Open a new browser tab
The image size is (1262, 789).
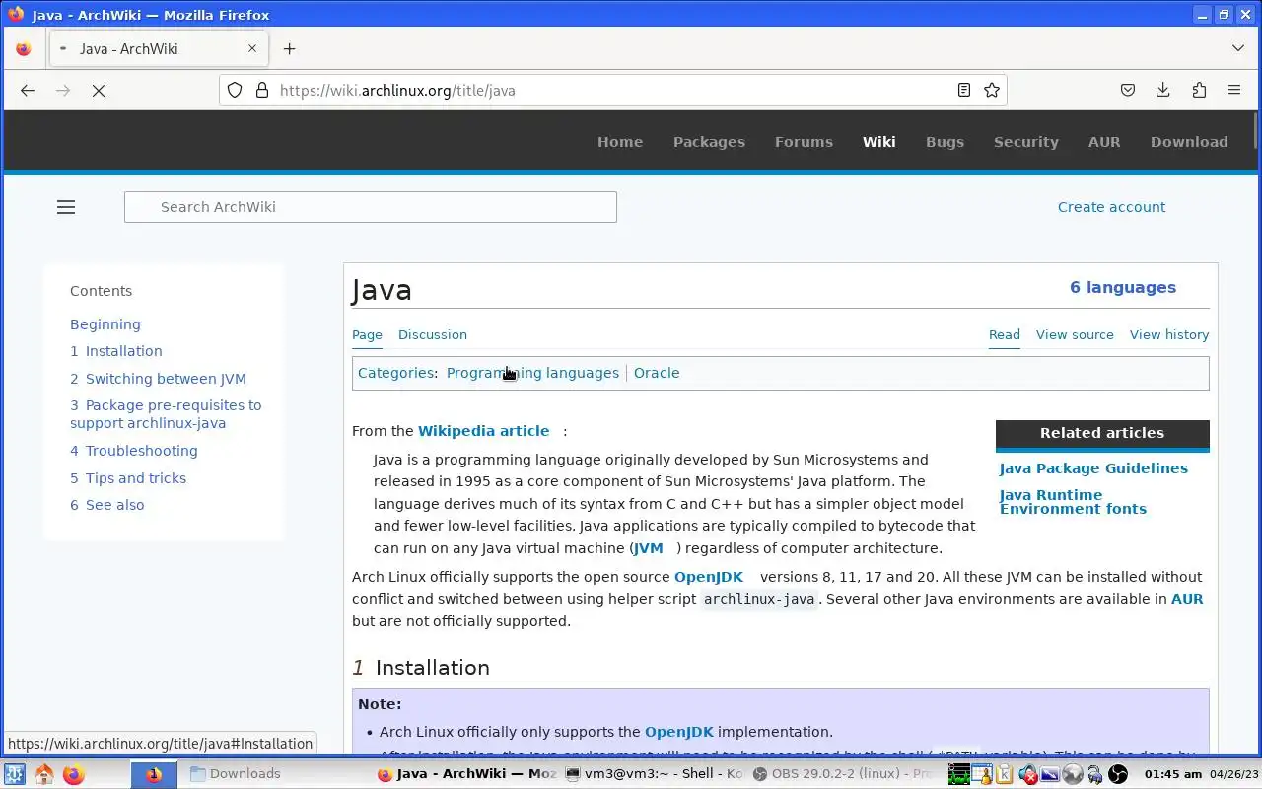289,48
